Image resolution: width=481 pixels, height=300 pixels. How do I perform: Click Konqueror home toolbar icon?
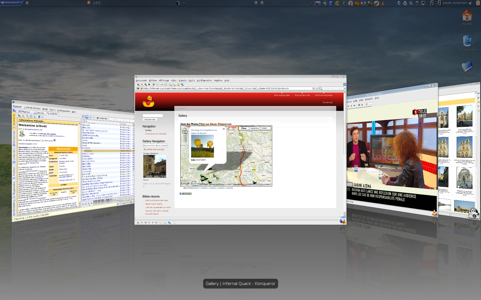(x=149, y=84)
